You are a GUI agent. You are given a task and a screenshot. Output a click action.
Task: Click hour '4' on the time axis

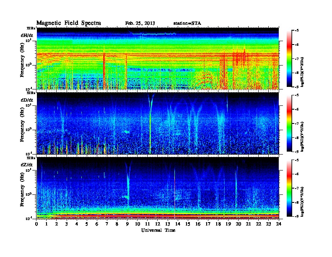pos(77,224)
